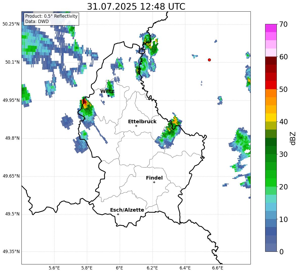The width and height of the screenshot is (299, 273).
Task: Pick the orange colorbar segment below 50
Action: [x=271, y=93]
